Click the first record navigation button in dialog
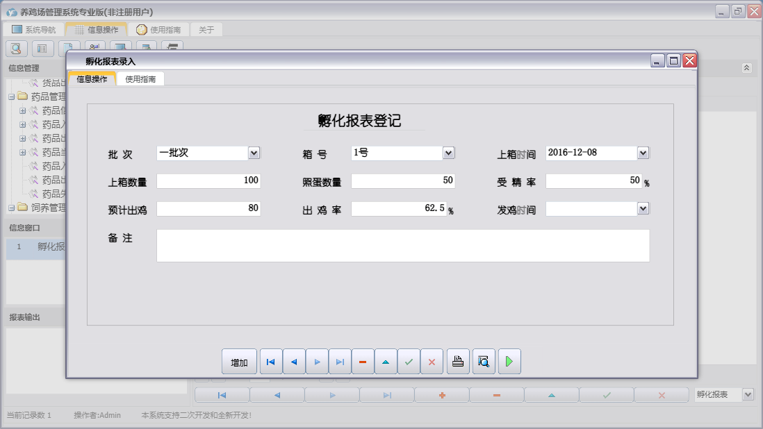The height and width of the screenshot is (429, 763). click(x=271, y=362)
